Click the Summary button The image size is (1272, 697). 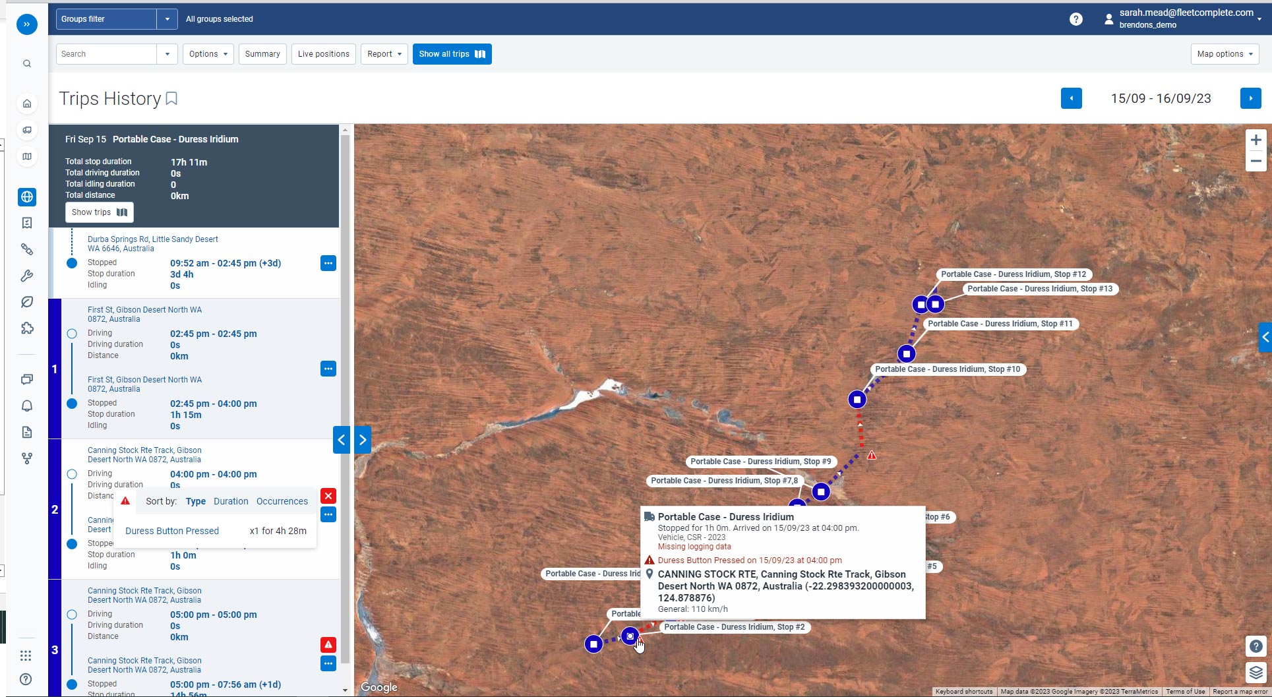[262, 53]
